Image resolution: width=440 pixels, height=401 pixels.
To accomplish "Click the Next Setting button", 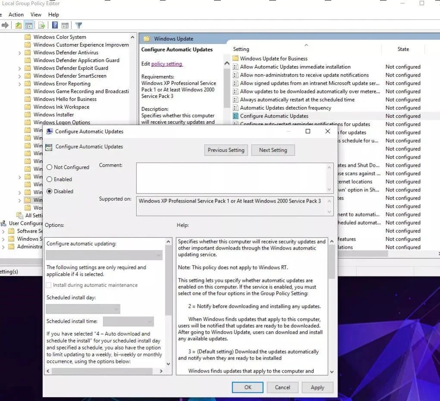I will (x=273, y=150).
